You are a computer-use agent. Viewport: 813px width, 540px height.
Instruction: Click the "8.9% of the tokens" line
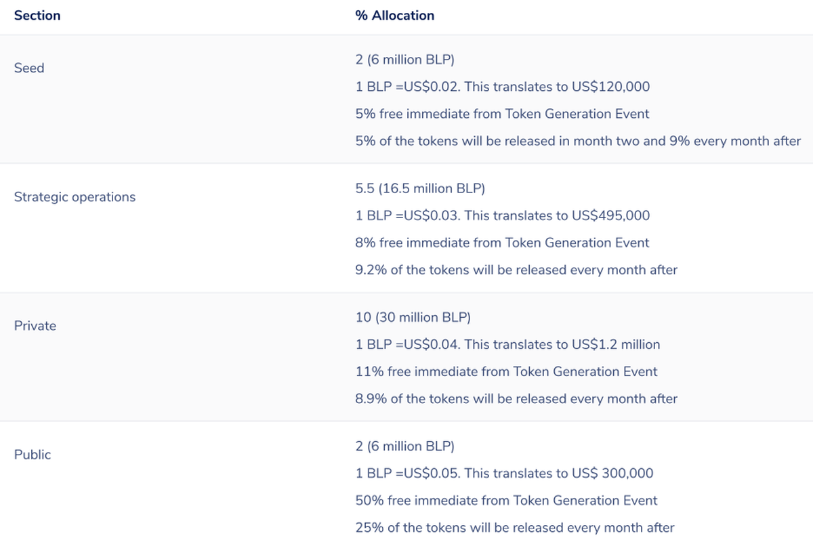516,398
